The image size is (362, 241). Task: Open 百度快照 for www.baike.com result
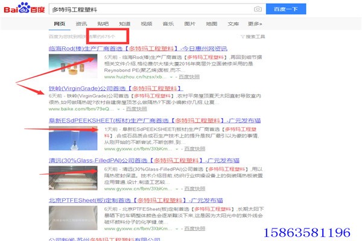tap(136, 109)
